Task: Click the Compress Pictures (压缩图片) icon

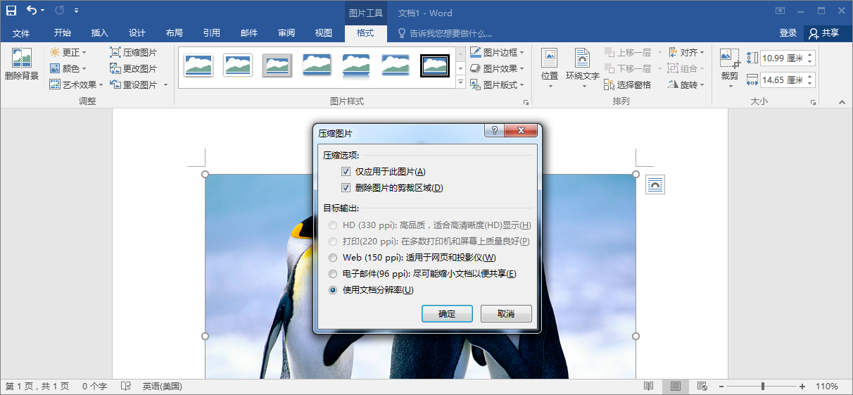Action: [115, 53]
